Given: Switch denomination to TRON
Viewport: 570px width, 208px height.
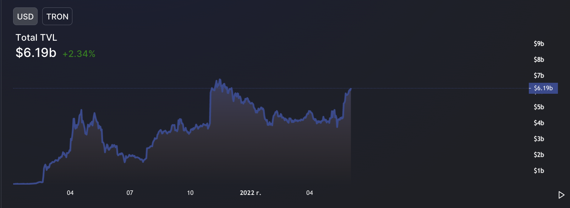Looking at the screenshot, I should 57,16.
